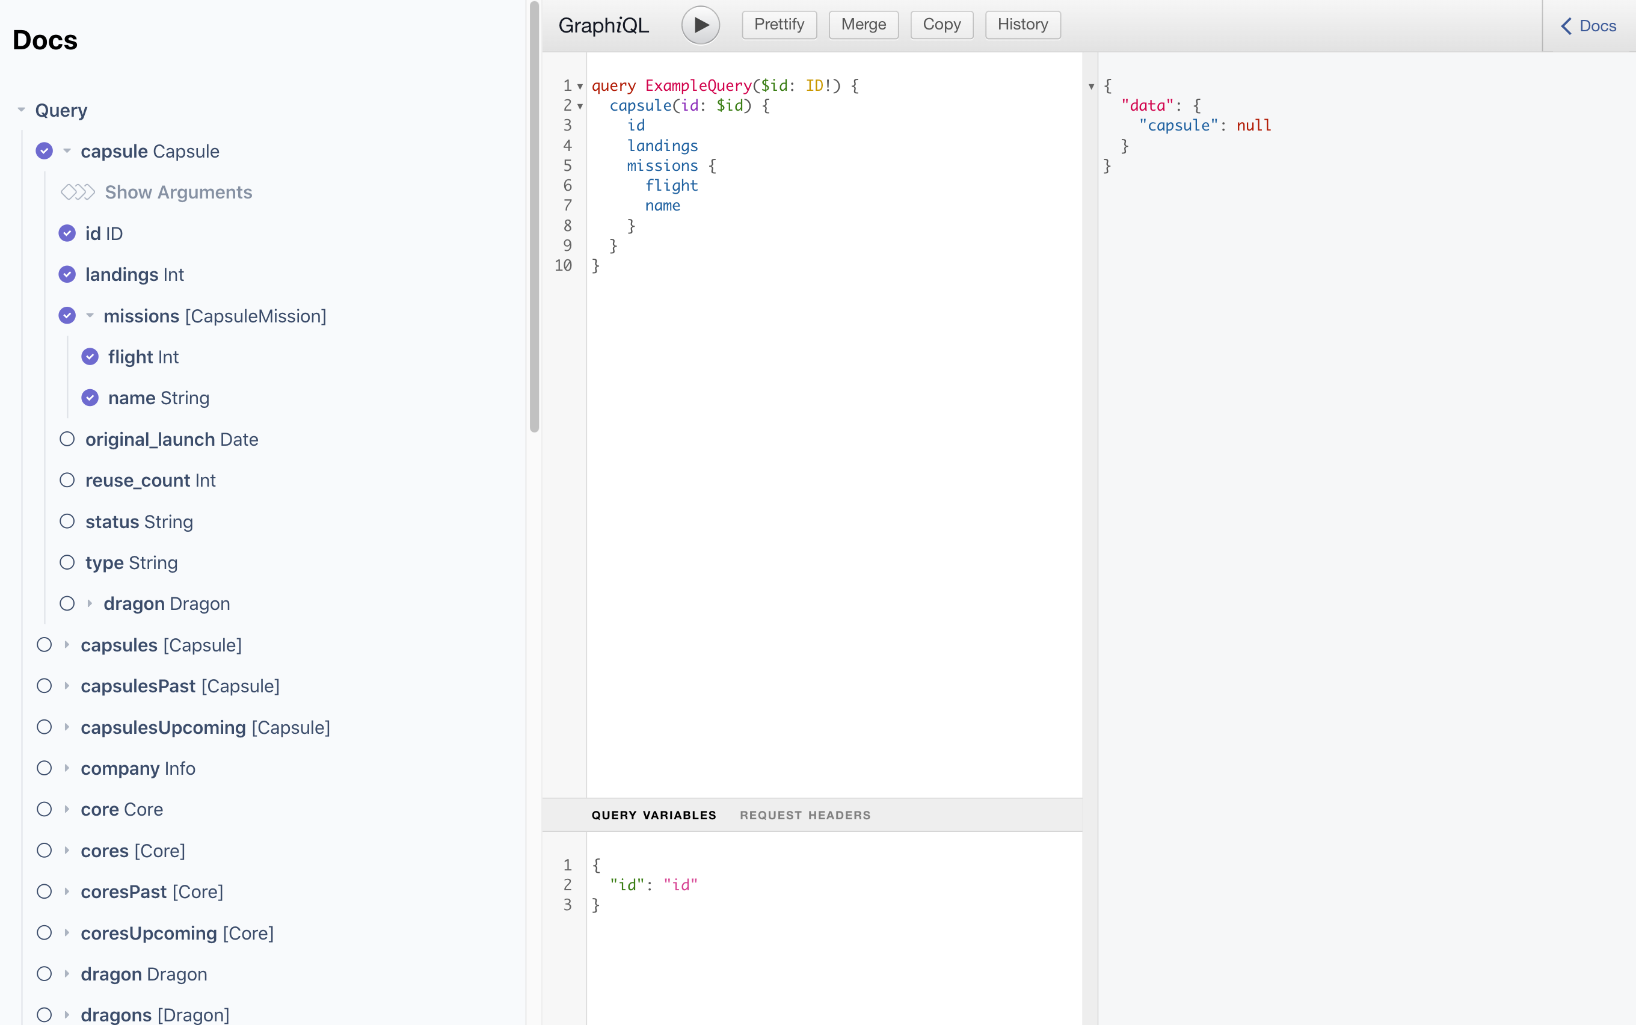Expand the coresUpcoming [Core] node
The image size is (1636, 1025).
pos(66,933)
